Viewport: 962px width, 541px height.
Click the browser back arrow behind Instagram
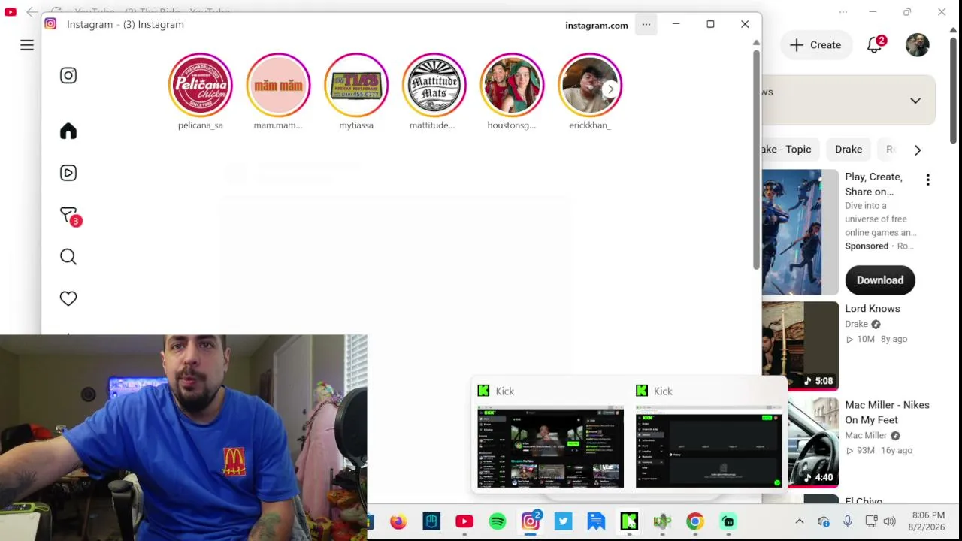[x=31, y=12]
